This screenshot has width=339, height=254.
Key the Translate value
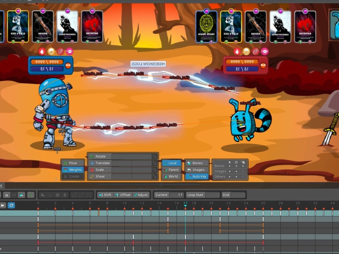click(155, 163)
